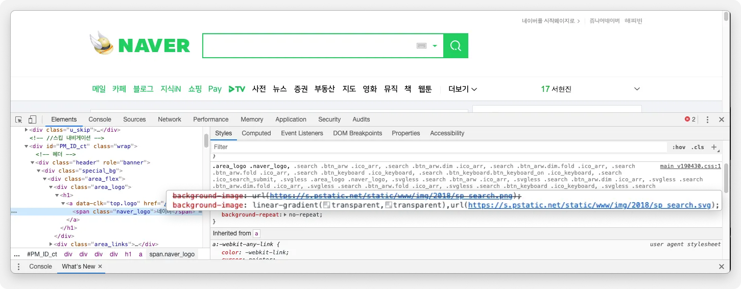The width and height of the screenshot is (741, 289).
Task: Expand the background-repeat property triangle
Action: pyautogui.click(x=285, y=214)
